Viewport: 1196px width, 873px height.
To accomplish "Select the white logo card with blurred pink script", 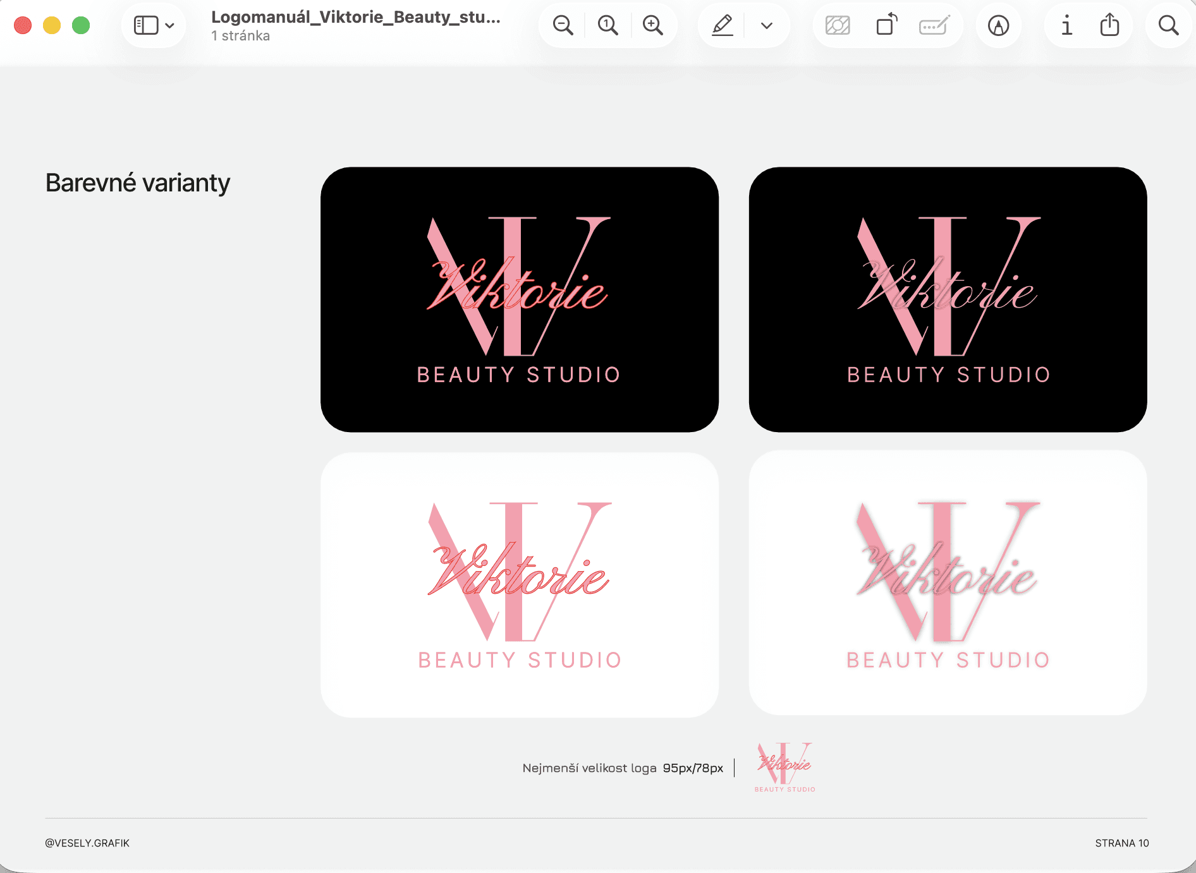I will (x=948, y=583).
